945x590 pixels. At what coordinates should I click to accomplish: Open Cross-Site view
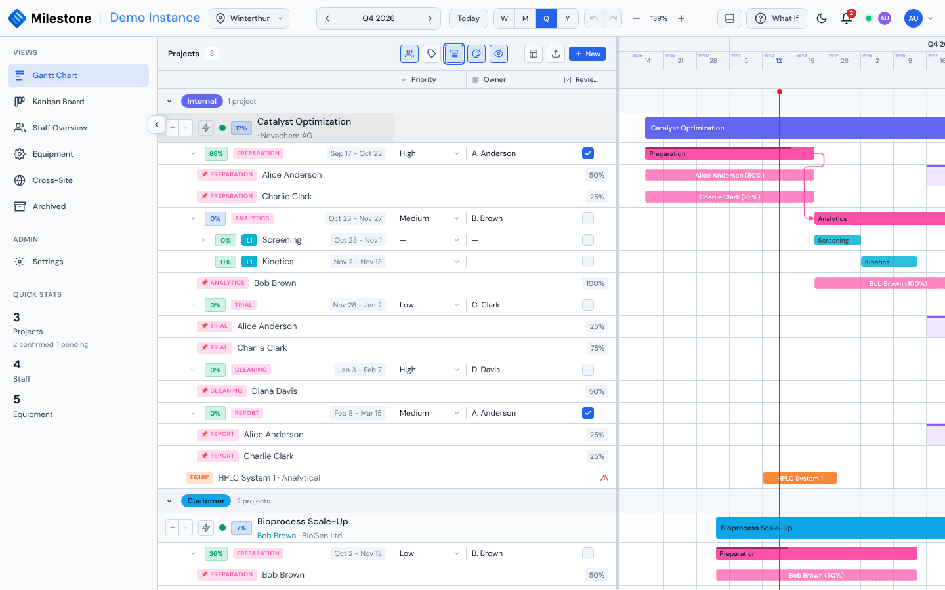[78, 180]
